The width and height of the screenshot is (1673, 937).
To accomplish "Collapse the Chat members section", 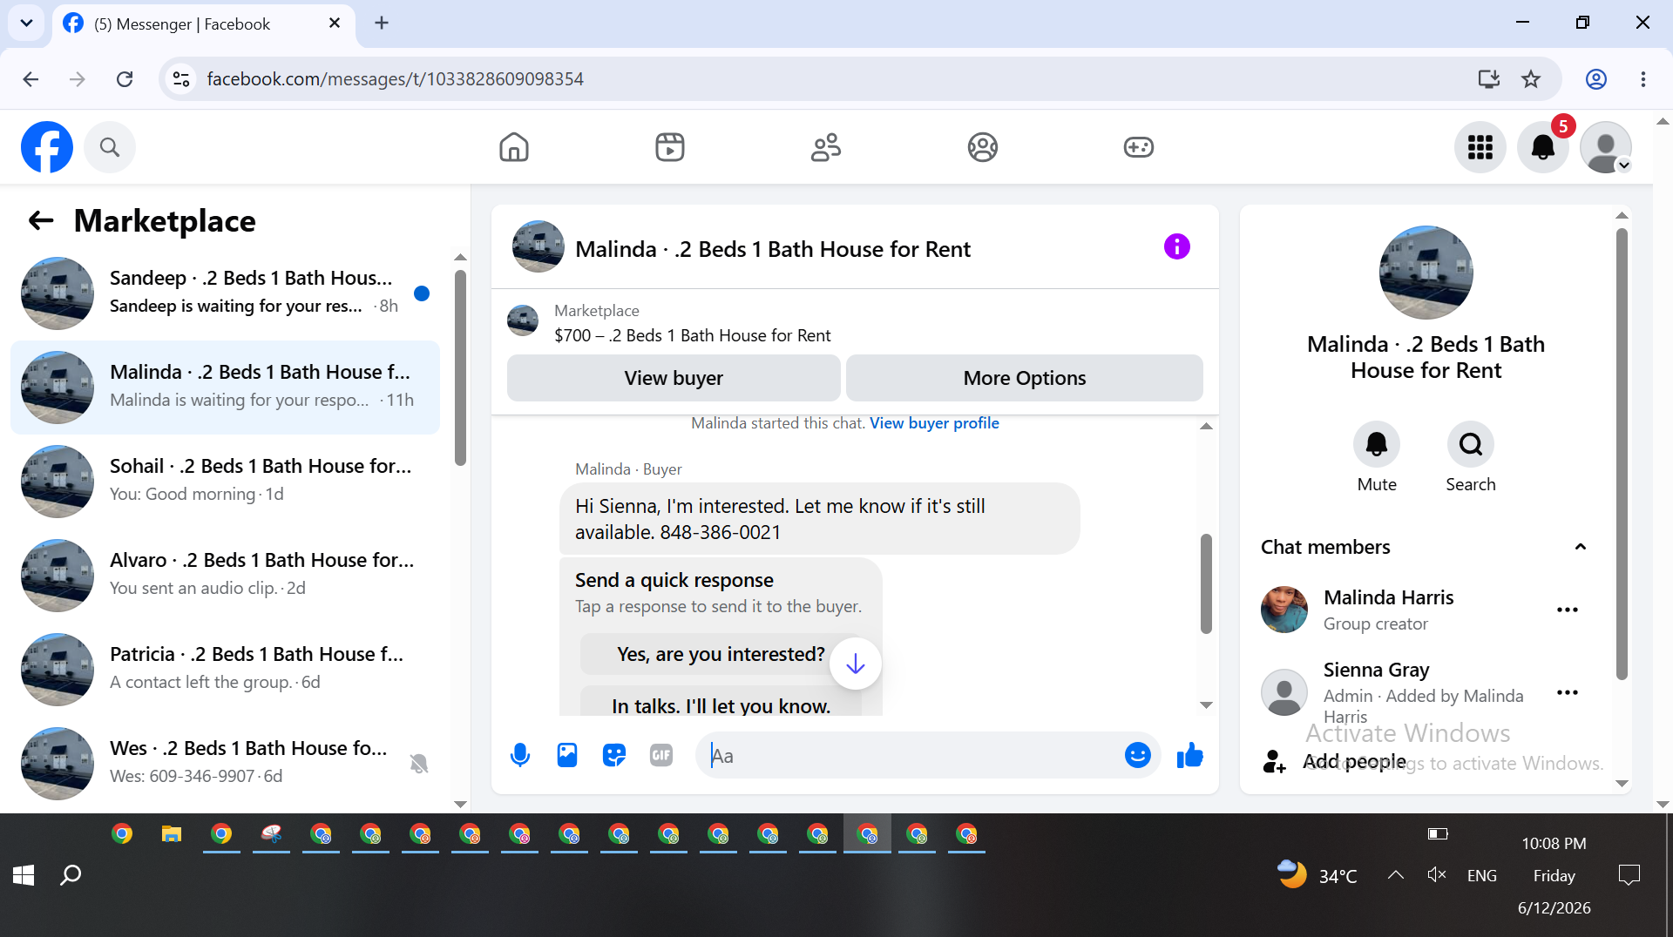I will [1581, 547].
